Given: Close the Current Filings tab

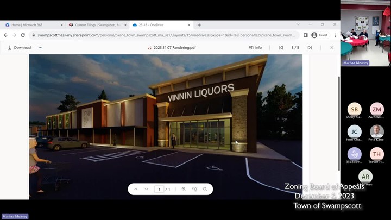Looking at the screenshot, I should click(125, 25).
